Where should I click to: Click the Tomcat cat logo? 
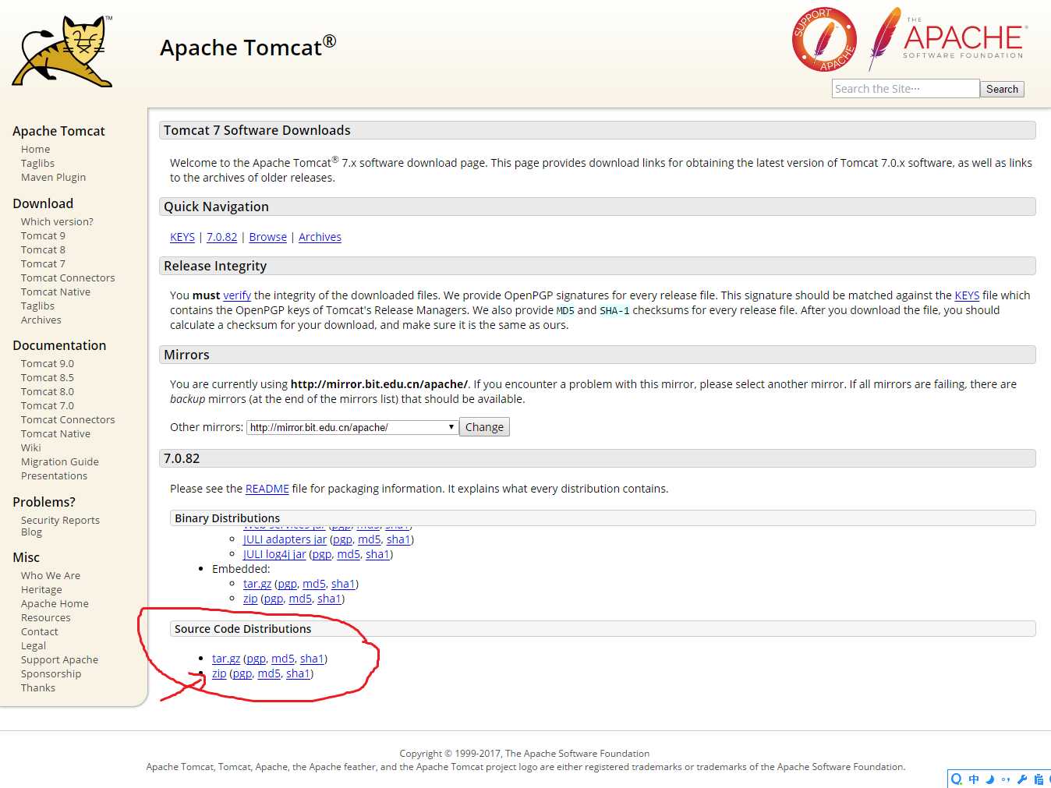pyautogui.click(x=62, y=51)
